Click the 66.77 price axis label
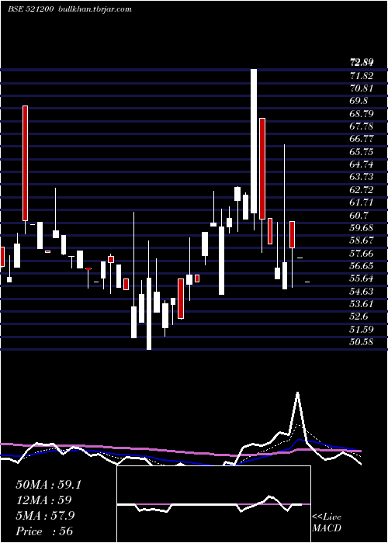Image resolution: width=388 pixels, height=543 pixels. coord(362,139)
